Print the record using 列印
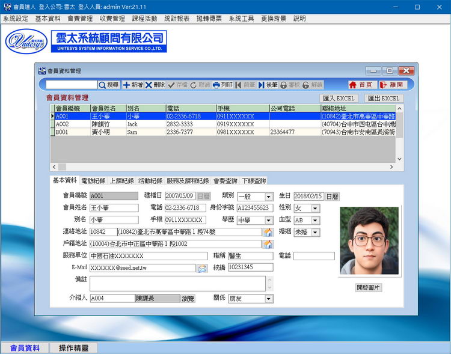The image size is (451, 354). coord(222,85)
